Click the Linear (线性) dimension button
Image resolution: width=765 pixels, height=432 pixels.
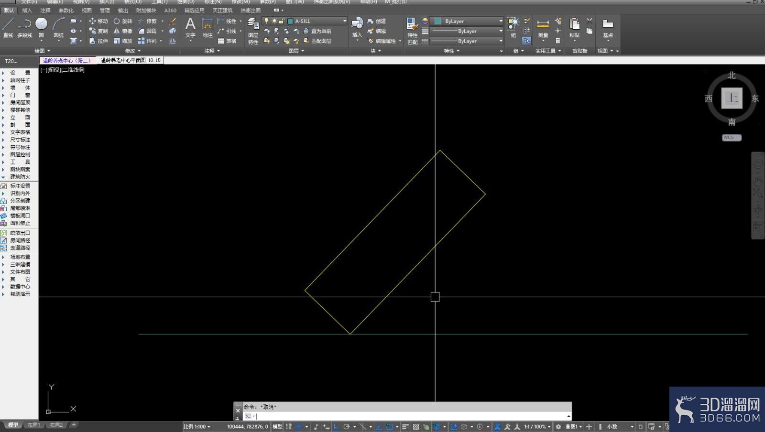[227, 21]
